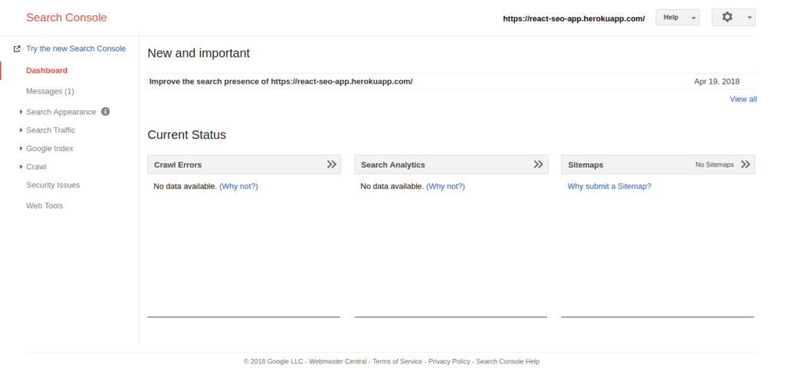Screen dimensions: 785x368
Task: Open the Crawl section label
Action: pyautogui.click(x=36, y=166)
